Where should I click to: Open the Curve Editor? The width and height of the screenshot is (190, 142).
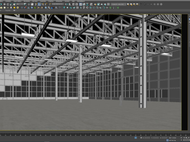click(x=84, y=4)
